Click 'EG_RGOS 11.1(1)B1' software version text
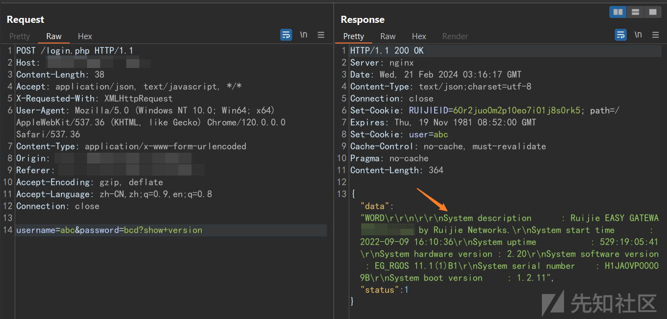The image size is (667, 319). point(418,266)
